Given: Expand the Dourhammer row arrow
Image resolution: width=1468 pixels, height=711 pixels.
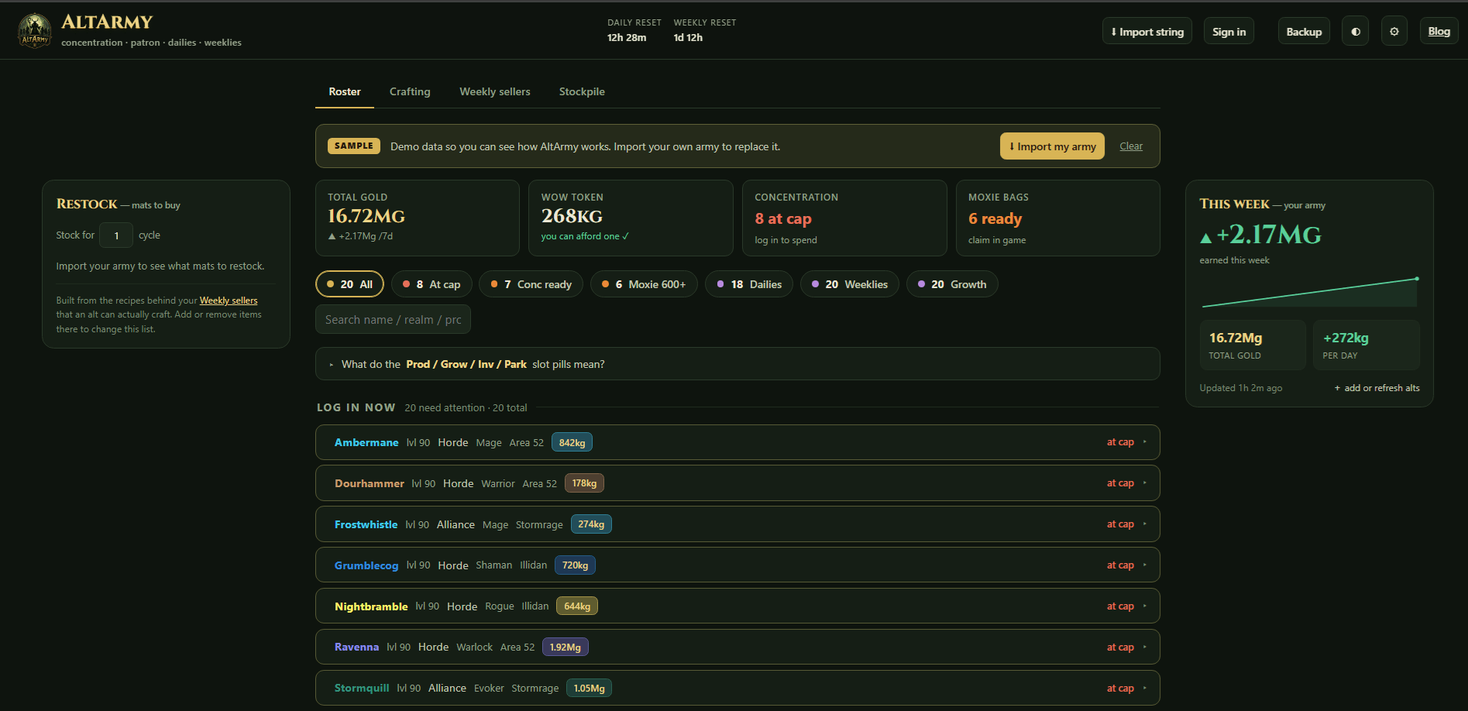Looking at the screenshot, I should tap(1144, 483).
